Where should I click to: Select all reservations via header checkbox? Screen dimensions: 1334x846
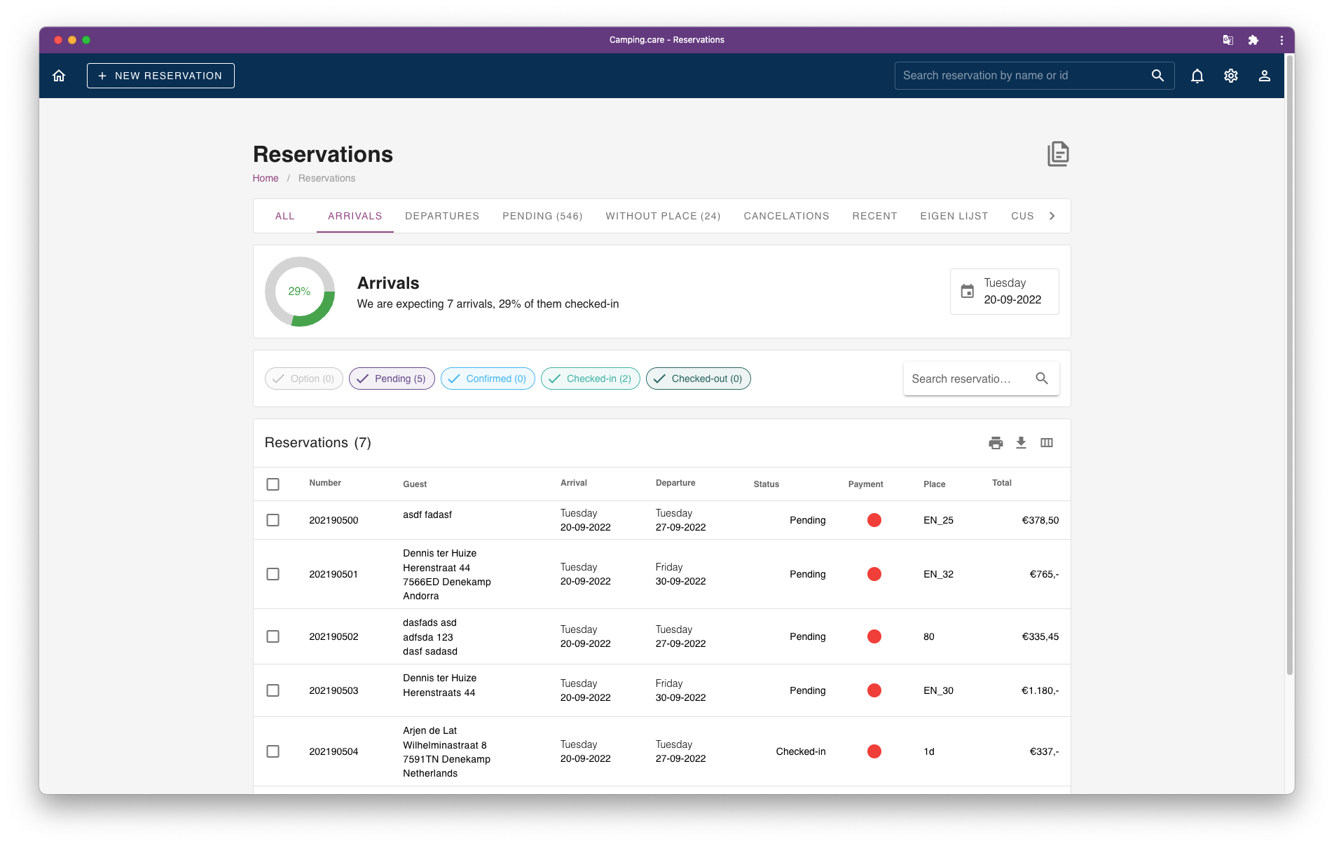pyautogui.click(x=273, y=484)
